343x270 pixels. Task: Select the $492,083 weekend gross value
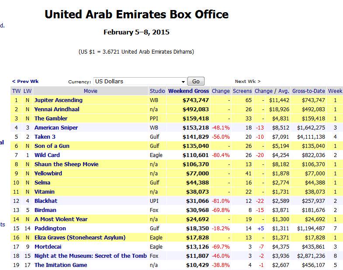coord(196,109)
